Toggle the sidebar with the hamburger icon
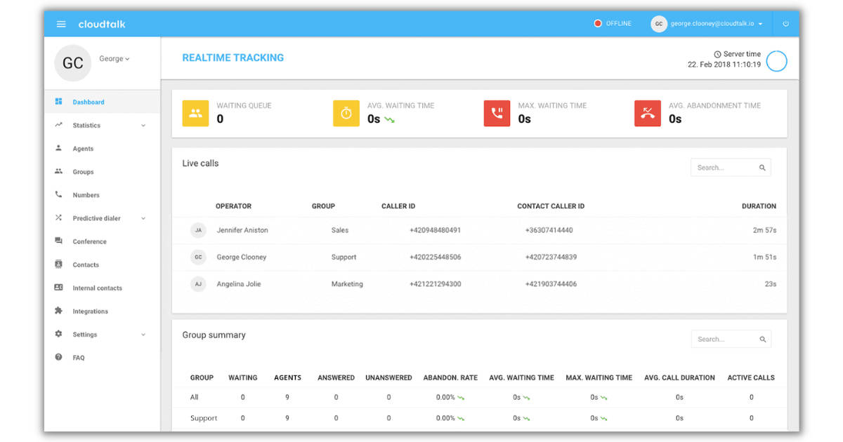 [61, 23]
